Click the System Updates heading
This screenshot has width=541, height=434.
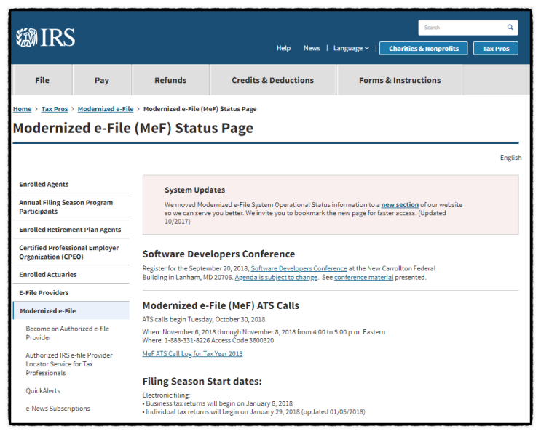click(x=194, y=190)
